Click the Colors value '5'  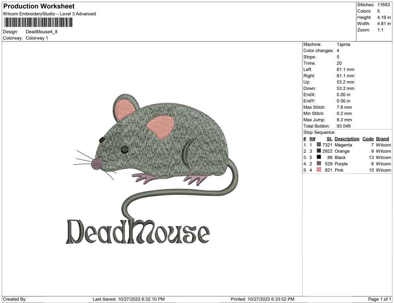[x=378, y=11]
